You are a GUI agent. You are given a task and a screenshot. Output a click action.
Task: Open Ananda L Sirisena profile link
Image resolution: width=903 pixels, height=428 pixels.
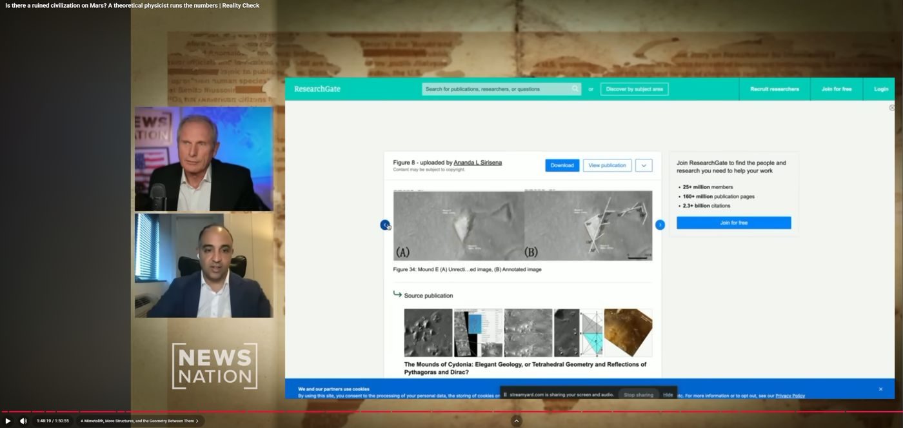[x=477, y=163]
